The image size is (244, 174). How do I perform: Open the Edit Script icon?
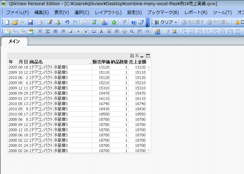(50, 22)
